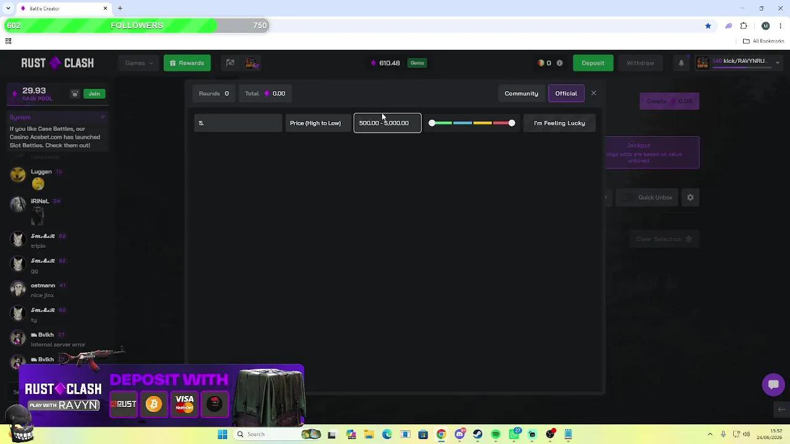Click I'm Feeling Lucky button
Screen dimensions: 790x444
click(559, 123)
